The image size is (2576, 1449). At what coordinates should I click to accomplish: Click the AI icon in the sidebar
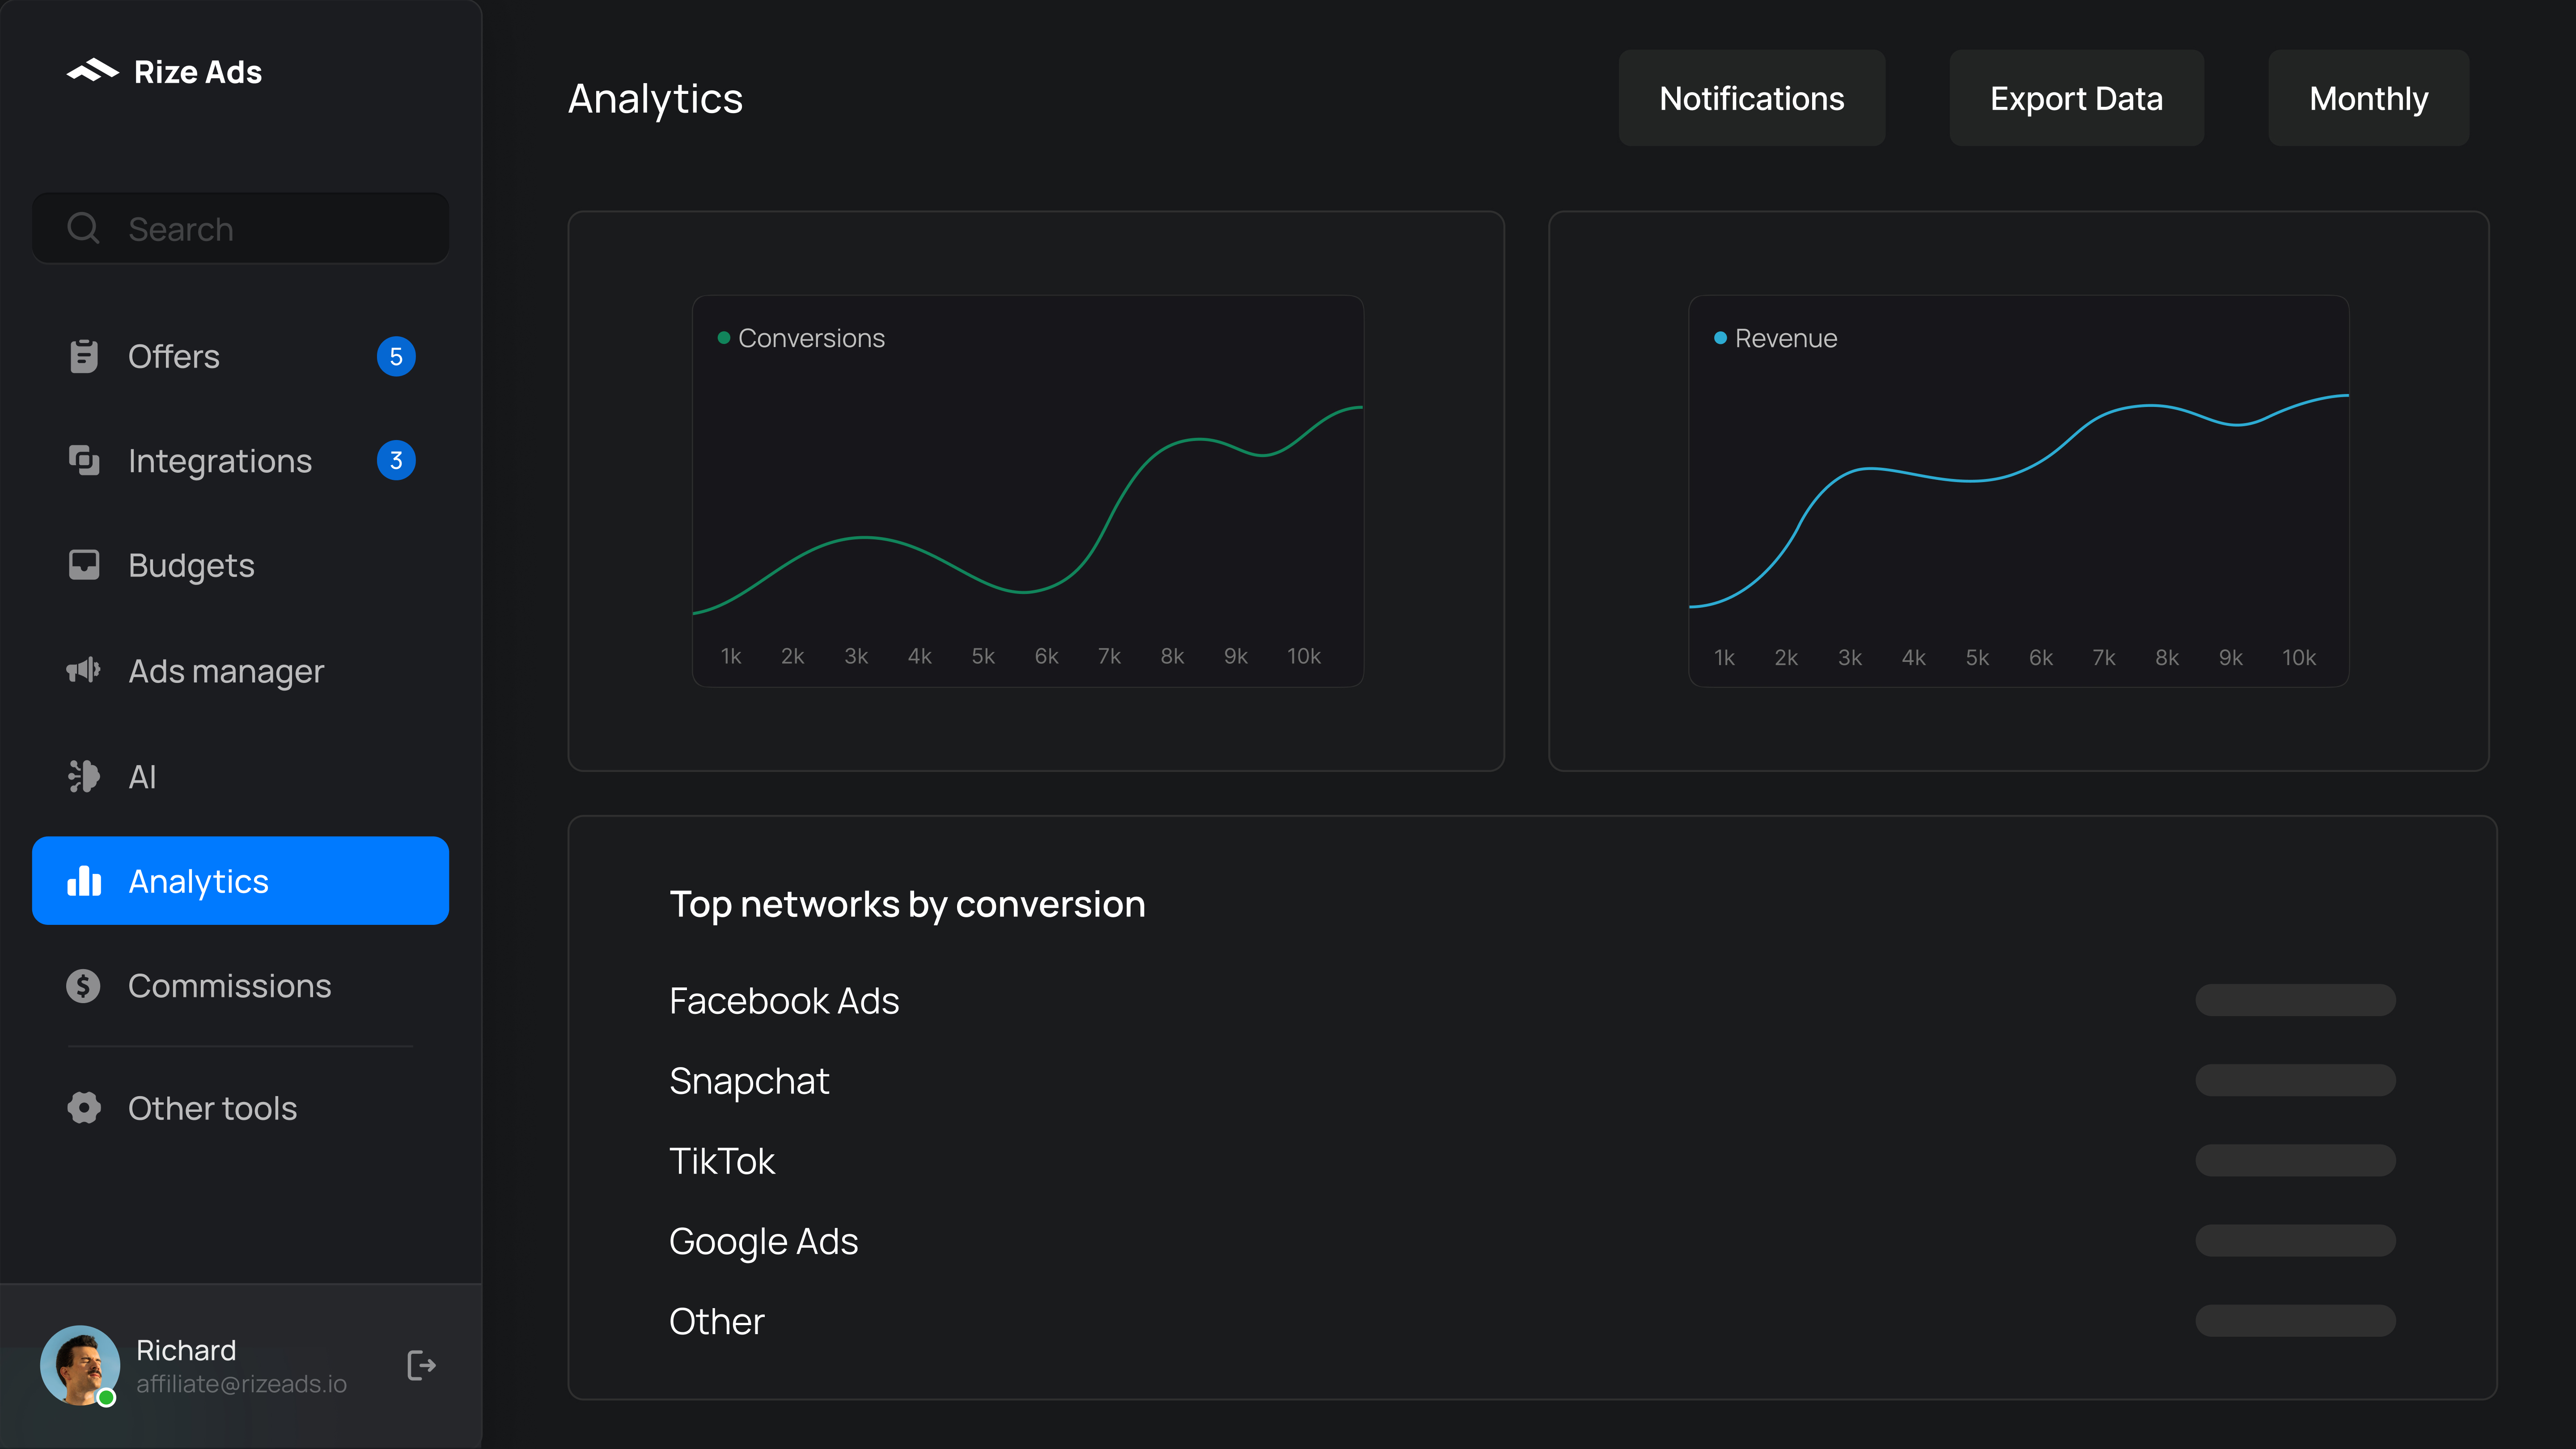tap(84, 776)
